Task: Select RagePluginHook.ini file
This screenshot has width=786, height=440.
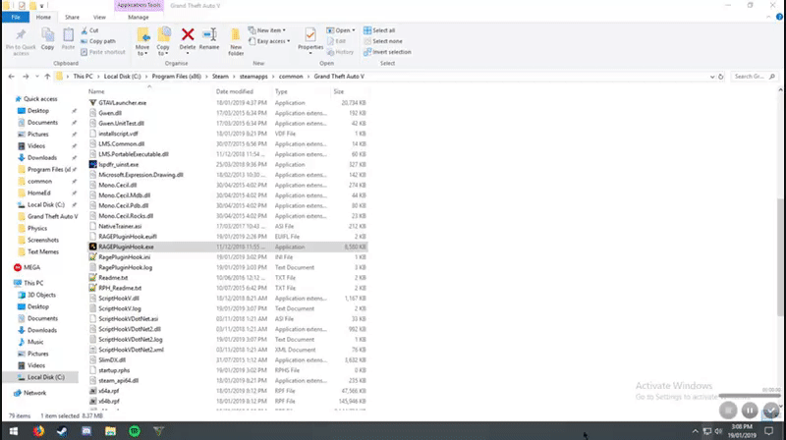Action: (x=125, y=257)
